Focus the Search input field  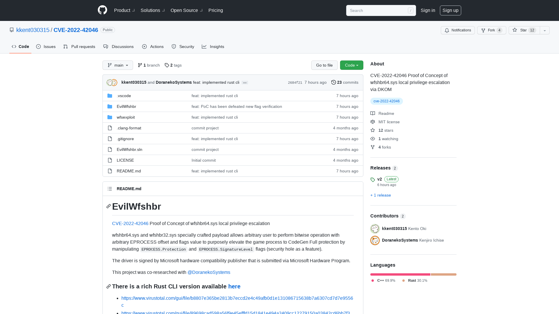click(x=381, y=10)
